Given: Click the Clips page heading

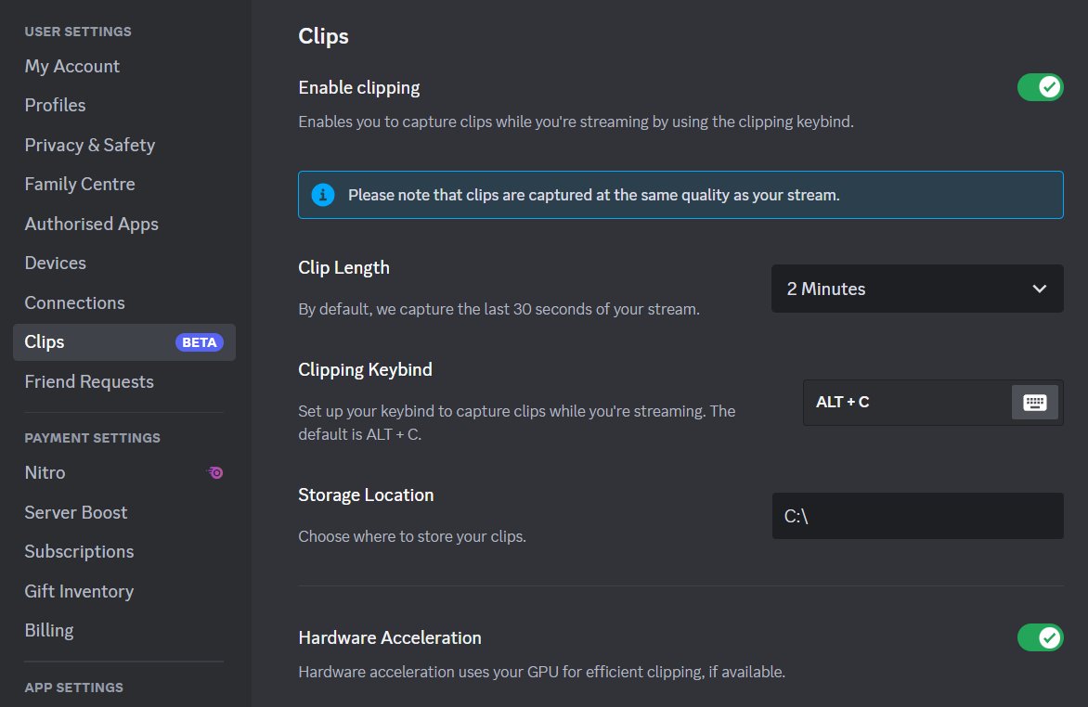Looking at the screenshot, I should pos(323,36).
